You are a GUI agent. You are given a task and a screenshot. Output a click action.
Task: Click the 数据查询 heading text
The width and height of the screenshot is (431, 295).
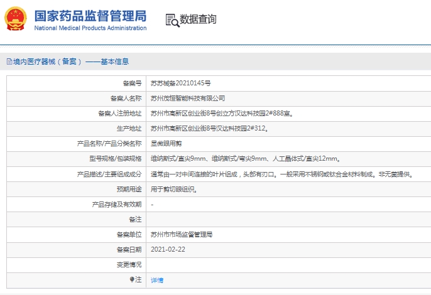pos(198,19)
